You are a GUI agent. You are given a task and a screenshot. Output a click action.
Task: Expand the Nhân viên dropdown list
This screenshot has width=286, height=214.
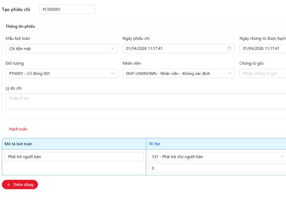[178, 73]
